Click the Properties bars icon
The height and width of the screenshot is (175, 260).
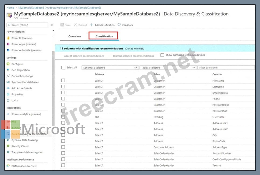(x=8, y=94)
